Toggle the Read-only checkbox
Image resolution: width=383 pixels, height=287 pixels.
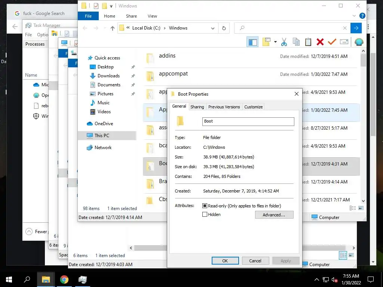205,206
